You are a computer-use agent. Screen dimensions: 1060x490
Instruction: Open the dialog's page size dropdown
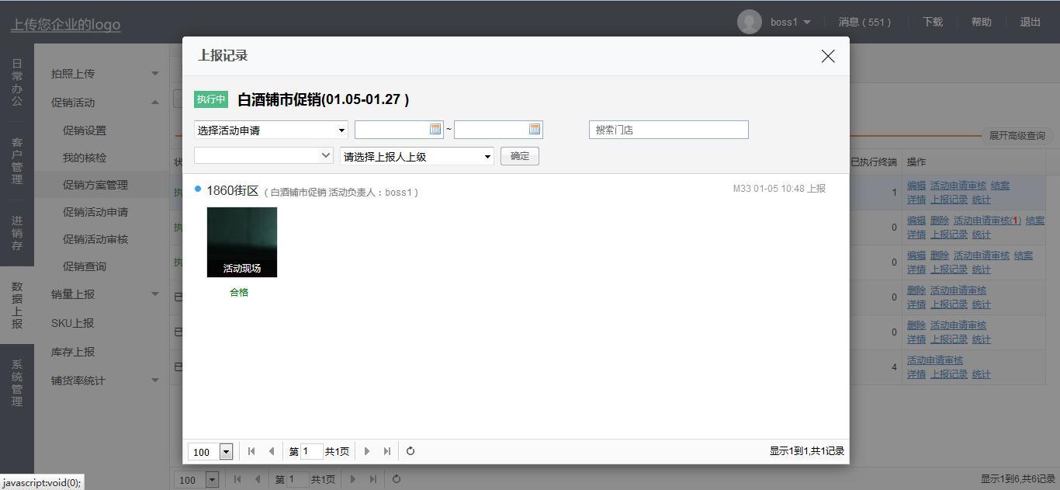(x=226, y=452)
